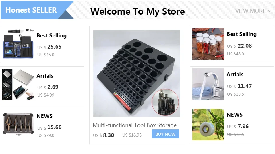Open the chrome faucet product image
275x154 pixels.
(x=208, y=84)
